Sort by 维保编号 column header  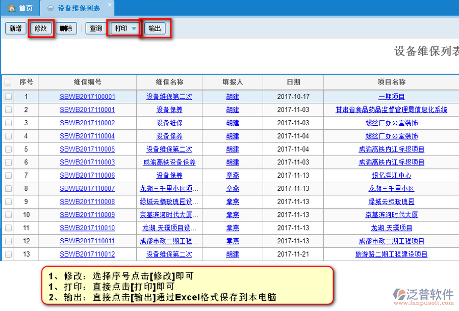[x=87, y=82]
